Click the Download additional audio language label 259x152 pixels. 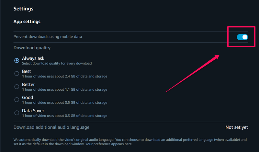tap(51, 127)
